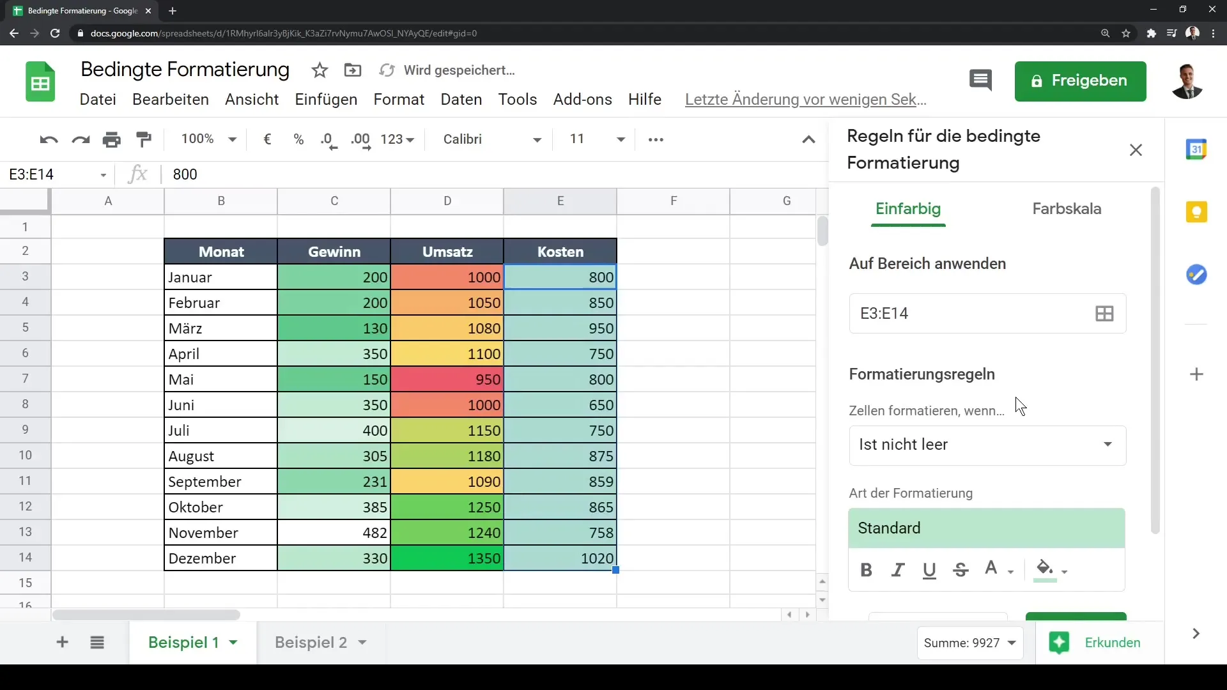The image size is (1227, 690).
Task: Open comment history
Action: pyautogui.click(x=980, y=80)
